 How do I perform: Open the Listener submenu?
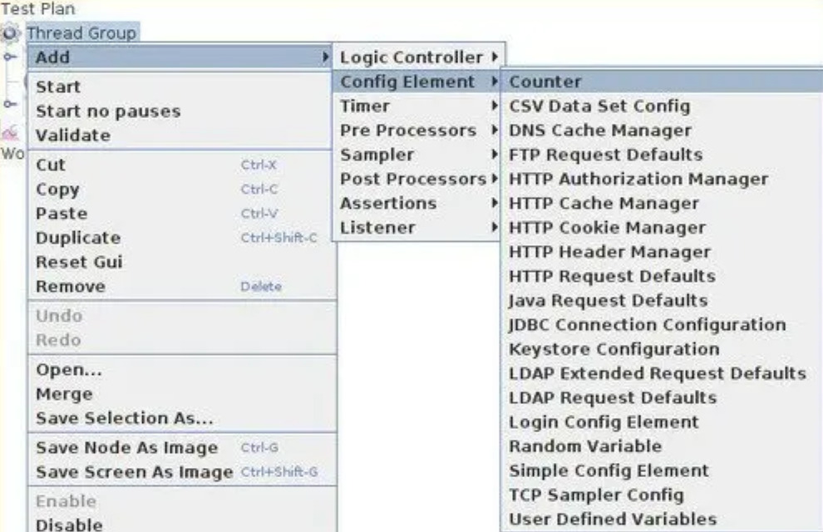coord(377,227)
